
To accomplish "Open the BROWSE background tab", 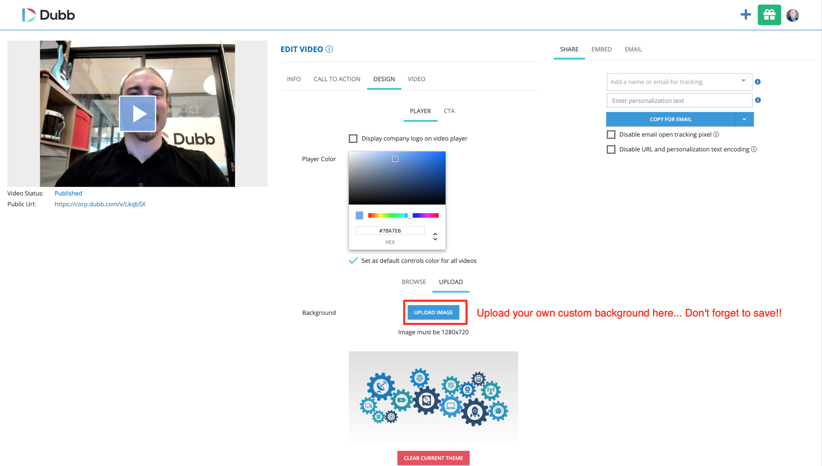I will 414,282.
